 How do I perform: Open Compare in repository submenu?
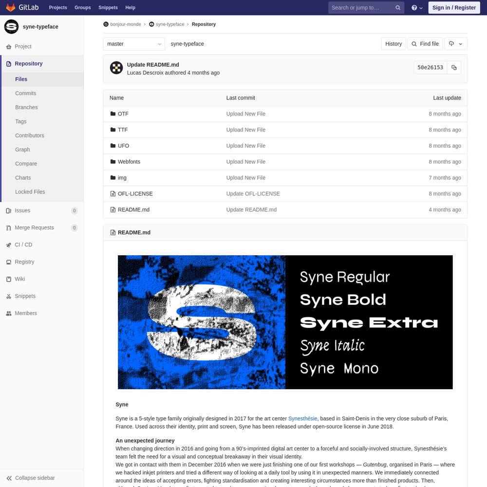pos(26,164)
